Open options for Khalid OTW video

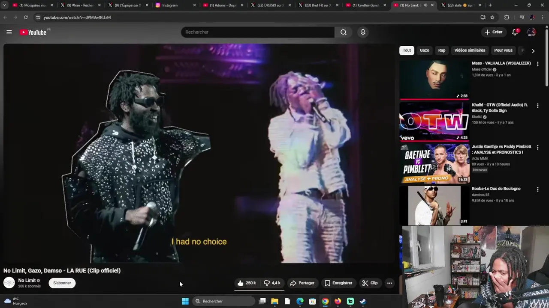[x=537, y=105]
